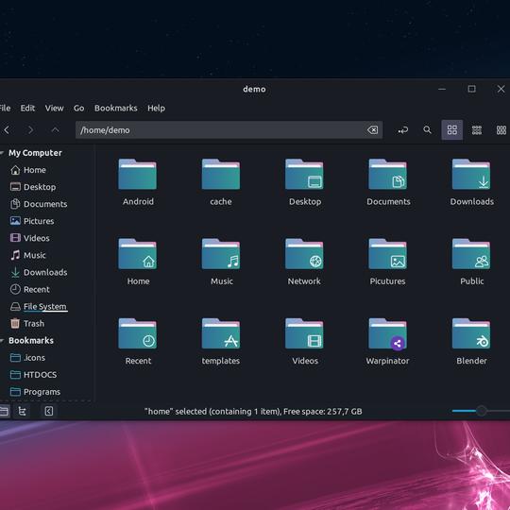The width and height of the screenshot is (510, 510).
Task: Switch to list view mode
Action: tap(477, 130)
